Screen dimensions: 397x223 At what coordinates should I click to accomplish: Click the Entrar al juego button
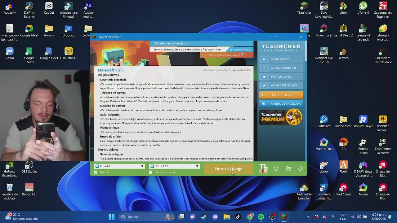(x=229, y=169)
